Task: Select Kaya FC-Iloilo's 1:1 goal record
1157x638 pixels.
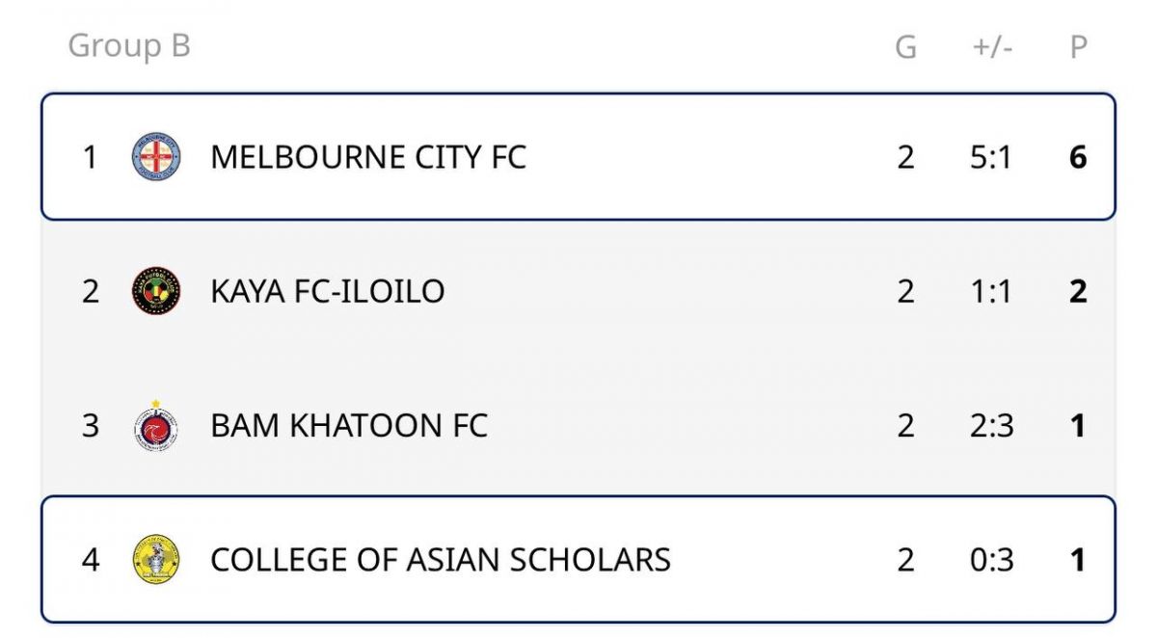Action: (x=992, y=290)
